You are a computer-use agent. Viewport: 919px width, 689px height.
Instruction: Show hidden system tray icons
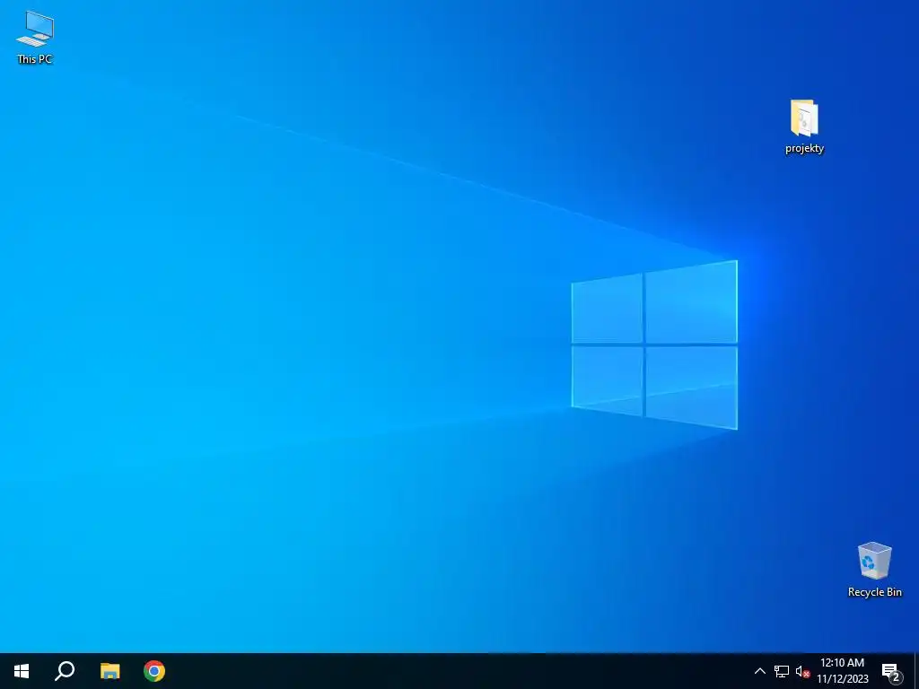click(759, 671)
